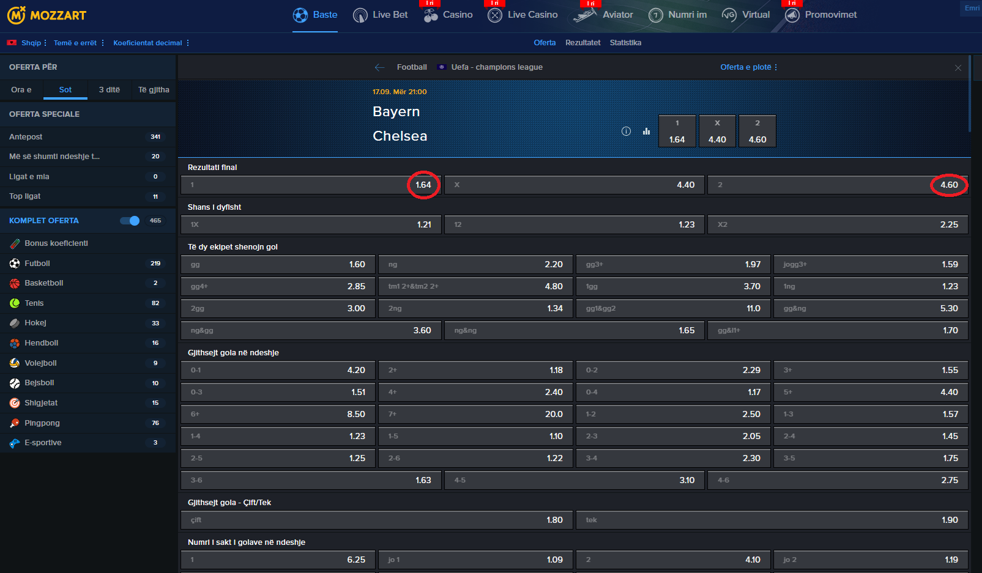This screenshot has width=982, height=573.
Task: Click the Numri im icon
Action: coord(656,15)
